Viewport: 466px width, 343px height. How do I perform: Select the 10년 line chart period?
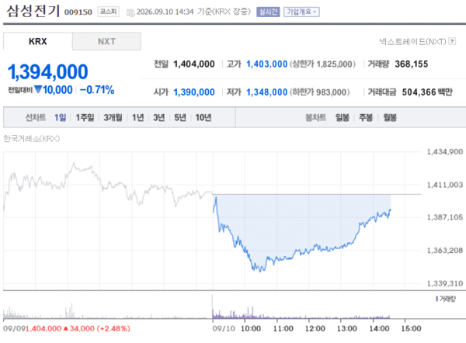click(203, 118)
